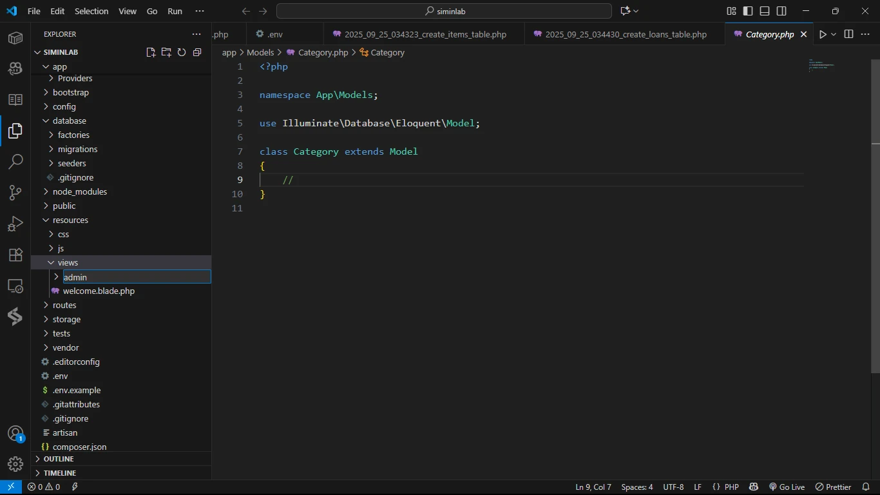Toggle the primary side bar layout button
The width and height of the screenshot is (880, 495).
click(748, 11)
